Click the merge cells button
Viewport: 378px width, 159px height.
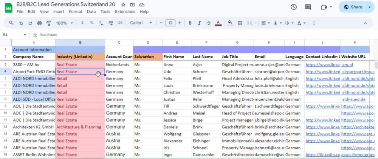tap(249, 23)
